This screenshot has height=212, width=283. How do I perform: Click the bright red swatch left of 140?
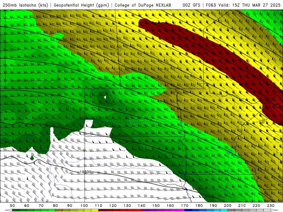[x=138, y=210]
